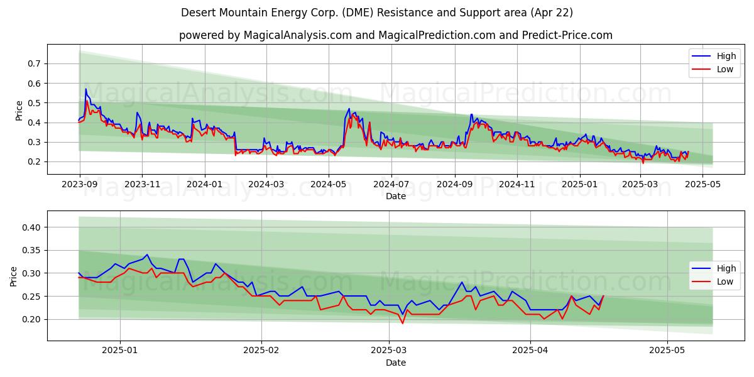Image resolution: width=754 pixels, height=377 pixels.
Task: Click the '0.7' price tick on upper chart
Action: click(35, 63)
